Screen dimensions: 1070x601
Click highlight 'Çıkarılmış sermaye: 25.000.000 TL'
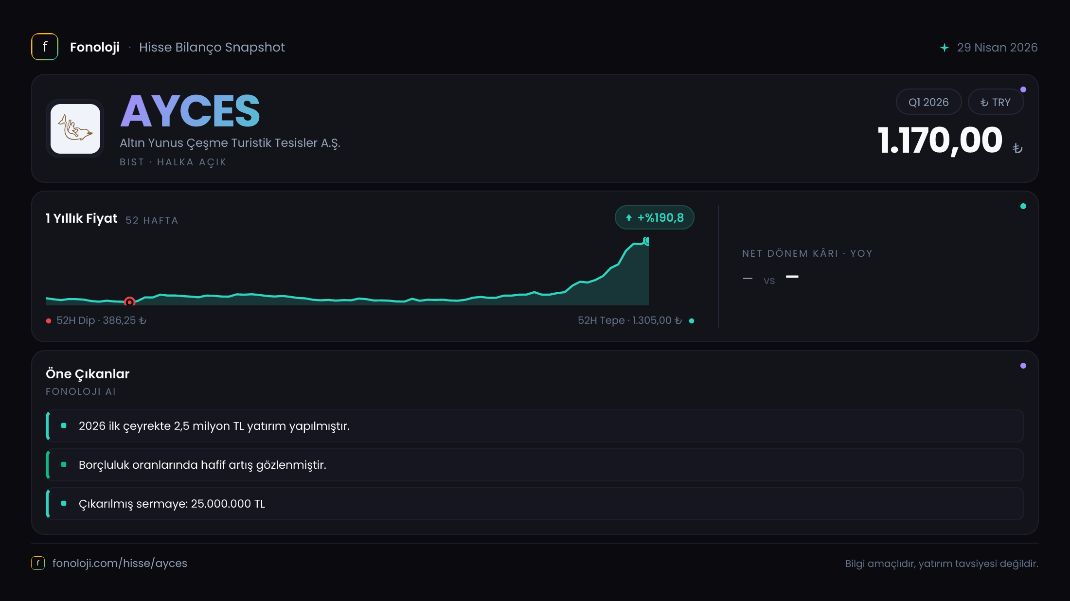coord(535,504)
